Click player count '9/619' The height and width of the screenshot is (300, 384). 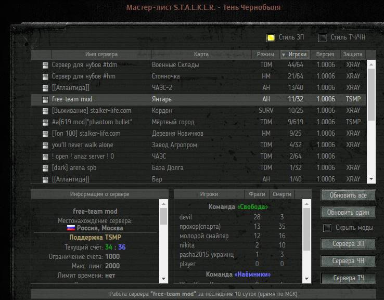coord(296,122)
